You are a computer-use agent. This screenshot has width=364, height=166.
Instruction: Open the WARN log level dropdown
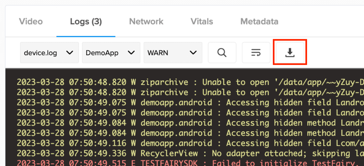click(173, 52)
